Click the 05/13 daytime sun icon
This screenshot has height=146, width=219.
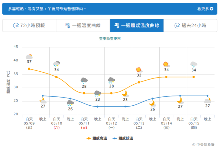pos(139,70)
